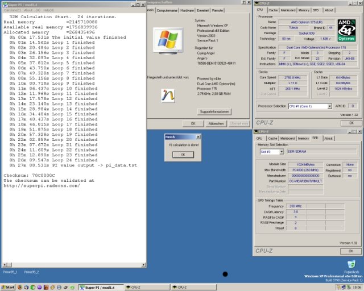Open the Cache tab in the lower CPU-Z window
This screenshot has height=291, width=364.
272,138
